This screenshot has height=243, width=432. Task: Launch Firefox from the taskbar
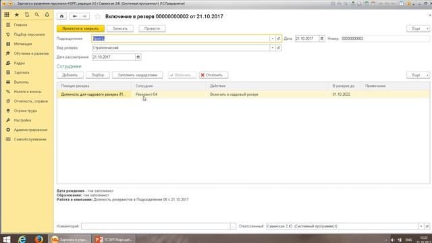[39, 239]
